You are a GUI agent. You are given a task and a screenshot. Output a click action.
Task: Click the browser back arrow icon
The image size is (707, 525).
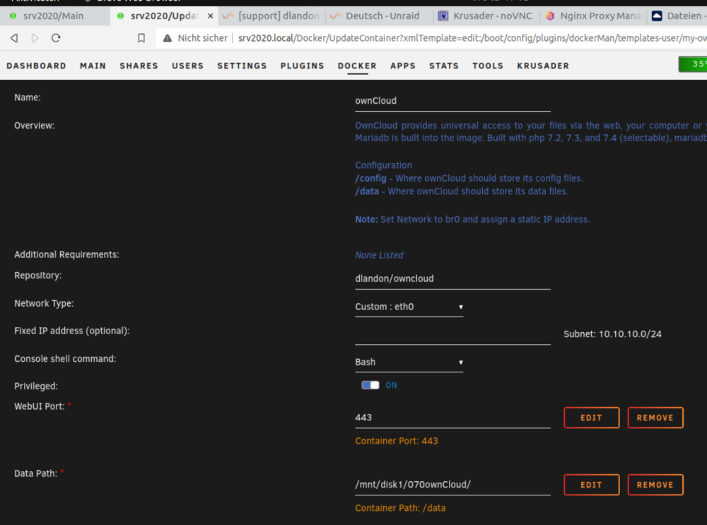tap(14, 38)
